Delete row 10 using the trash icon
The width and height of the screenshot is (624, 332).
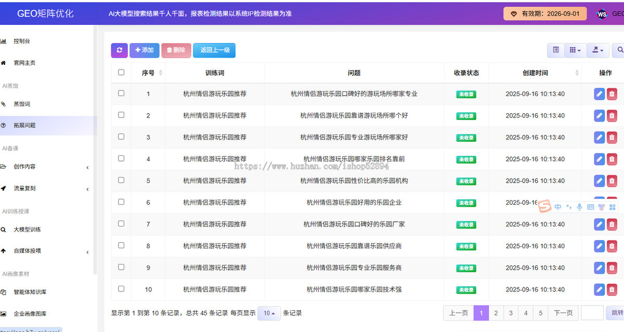612,289
